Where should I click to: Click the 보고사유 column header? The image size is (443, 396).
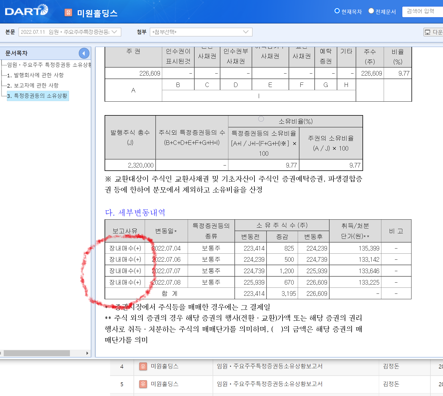coord(125,231)
